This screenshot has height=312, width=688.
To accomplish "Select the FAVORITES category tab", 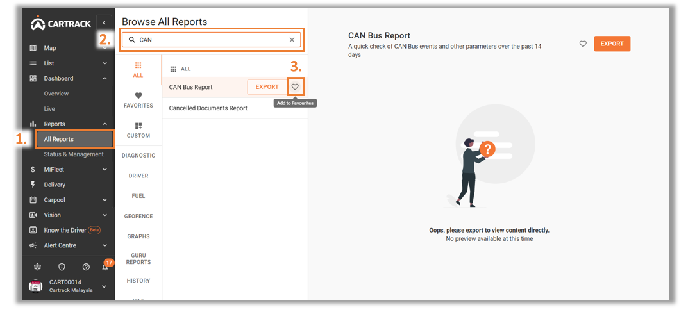I will coord(138,100).
